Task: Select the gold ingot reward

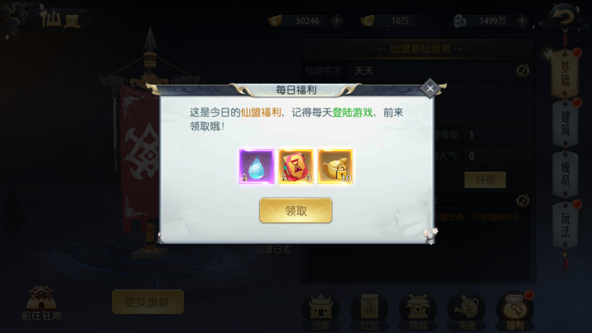Action: 335,166
